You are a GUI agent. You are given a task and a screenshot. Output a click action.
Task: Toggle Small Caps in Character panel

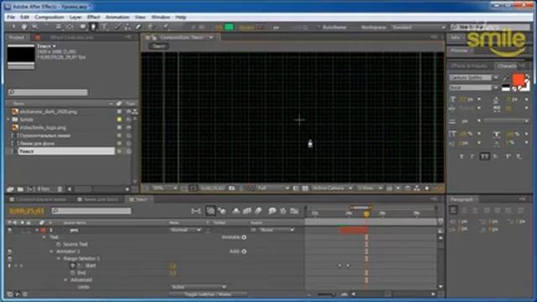point(496,157)
